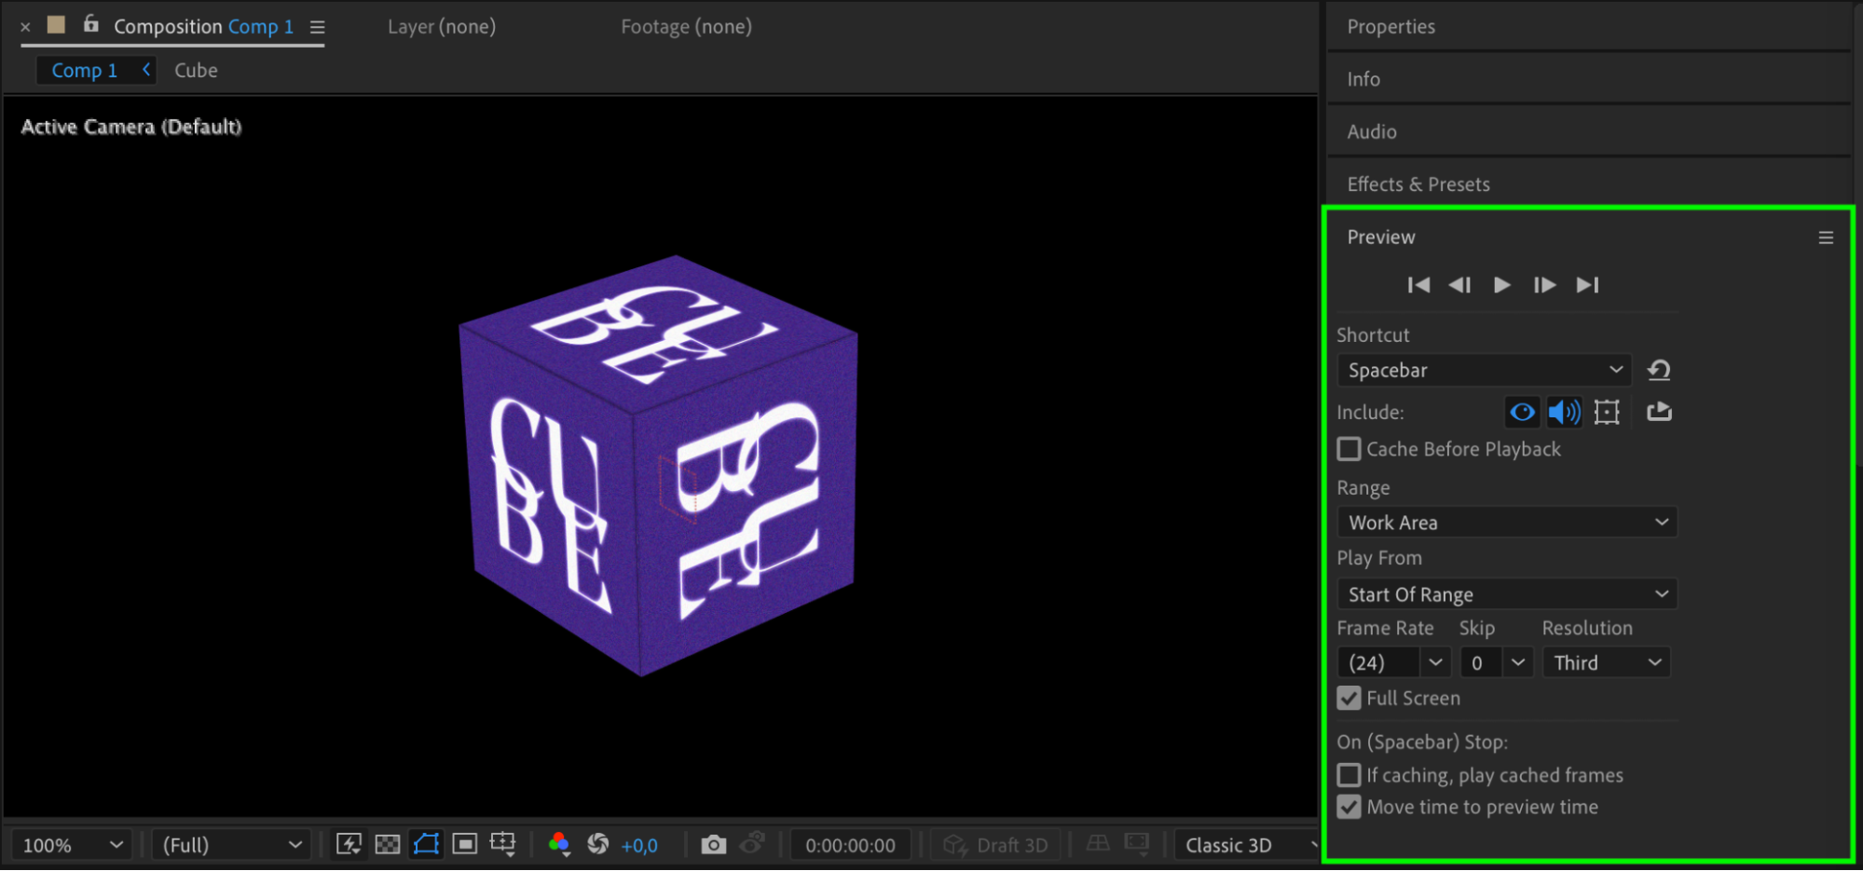1863x871 pixels.
Task: Jump to last frame in Preview panel
Action: coord(1587,285)
